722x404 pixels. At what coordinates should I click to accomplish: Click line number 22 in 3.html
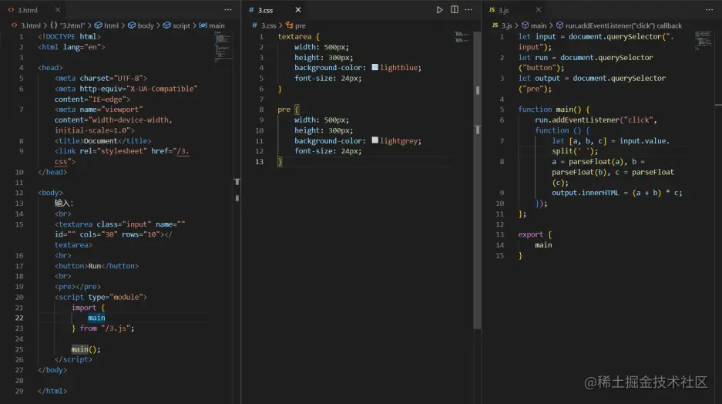19,318
